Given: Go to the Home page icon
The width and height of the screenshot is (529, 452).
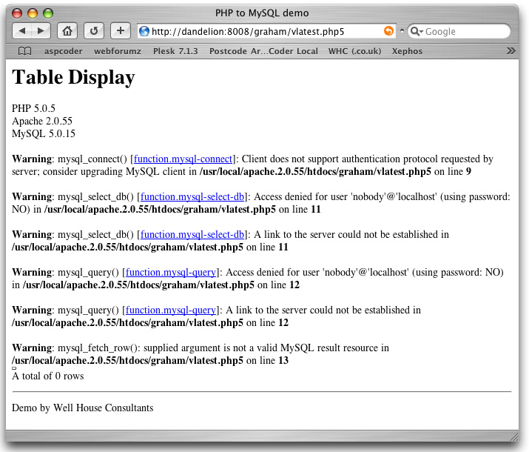Looking at the screenshot, I should point(67,31).
